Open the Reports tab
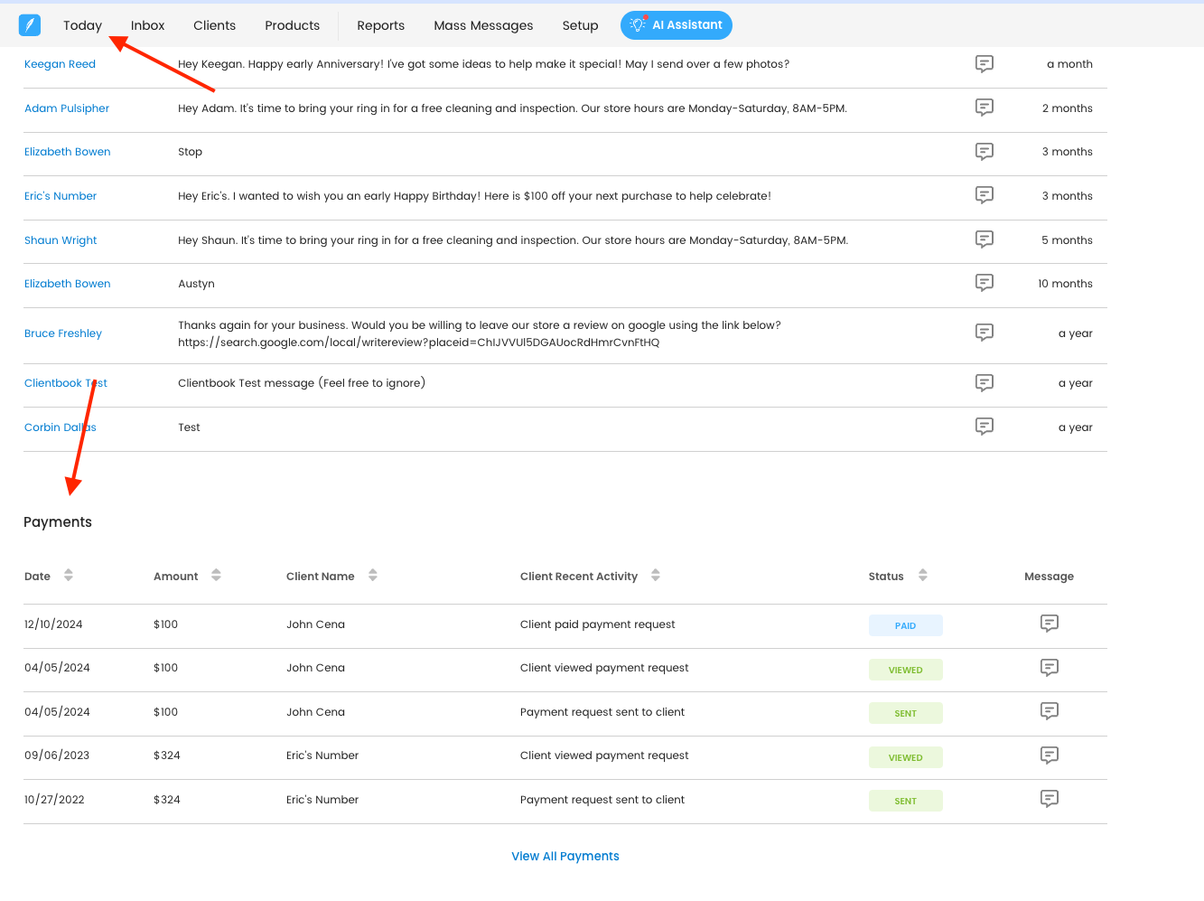Screen dimensions: 1204x901 [380, 25]
